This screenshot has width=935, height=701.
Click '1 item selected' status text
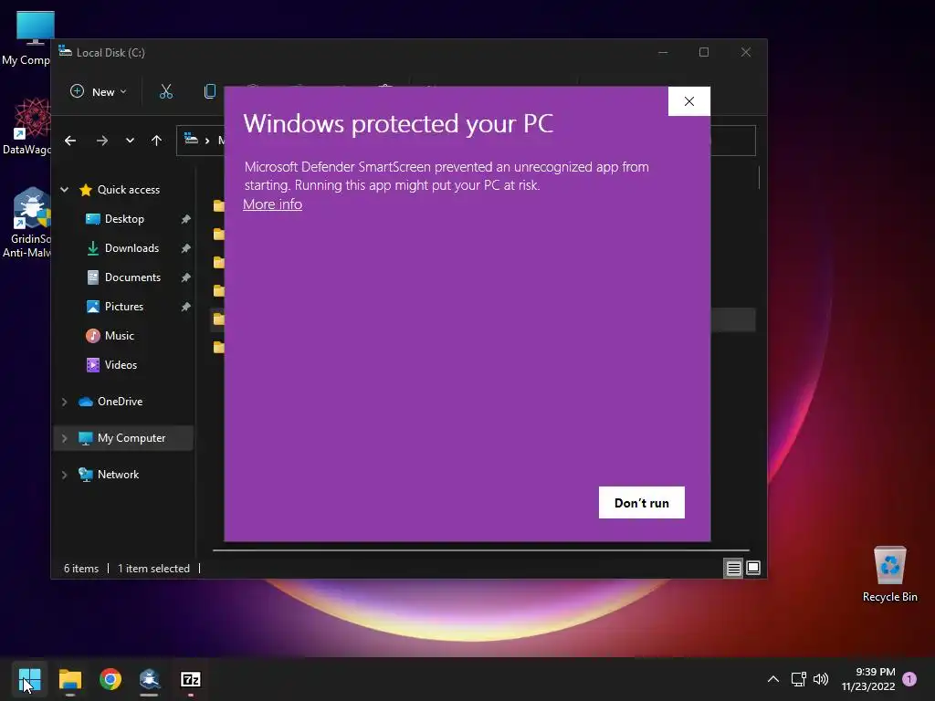(153, 569)
